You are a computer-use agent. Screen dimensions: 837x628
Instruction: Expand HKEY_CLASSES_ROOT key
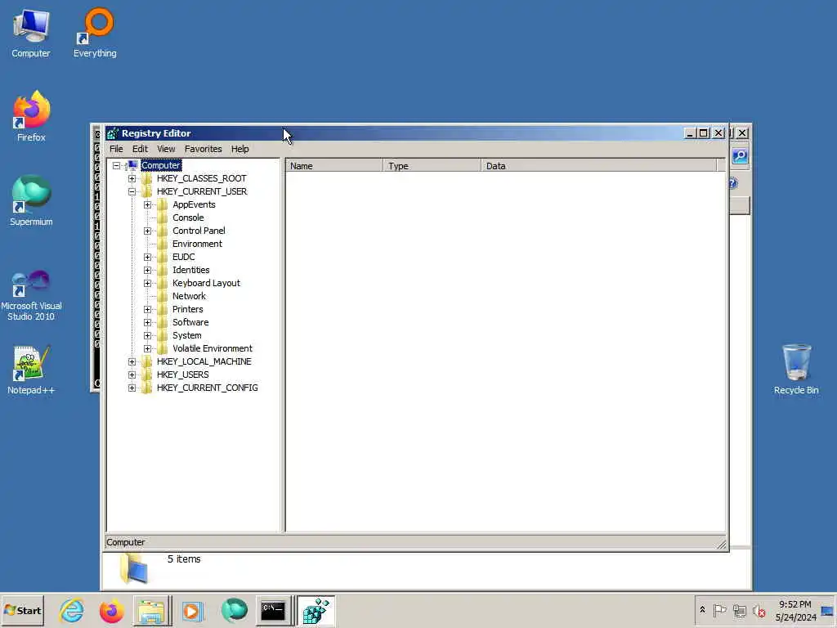[132, 178]
